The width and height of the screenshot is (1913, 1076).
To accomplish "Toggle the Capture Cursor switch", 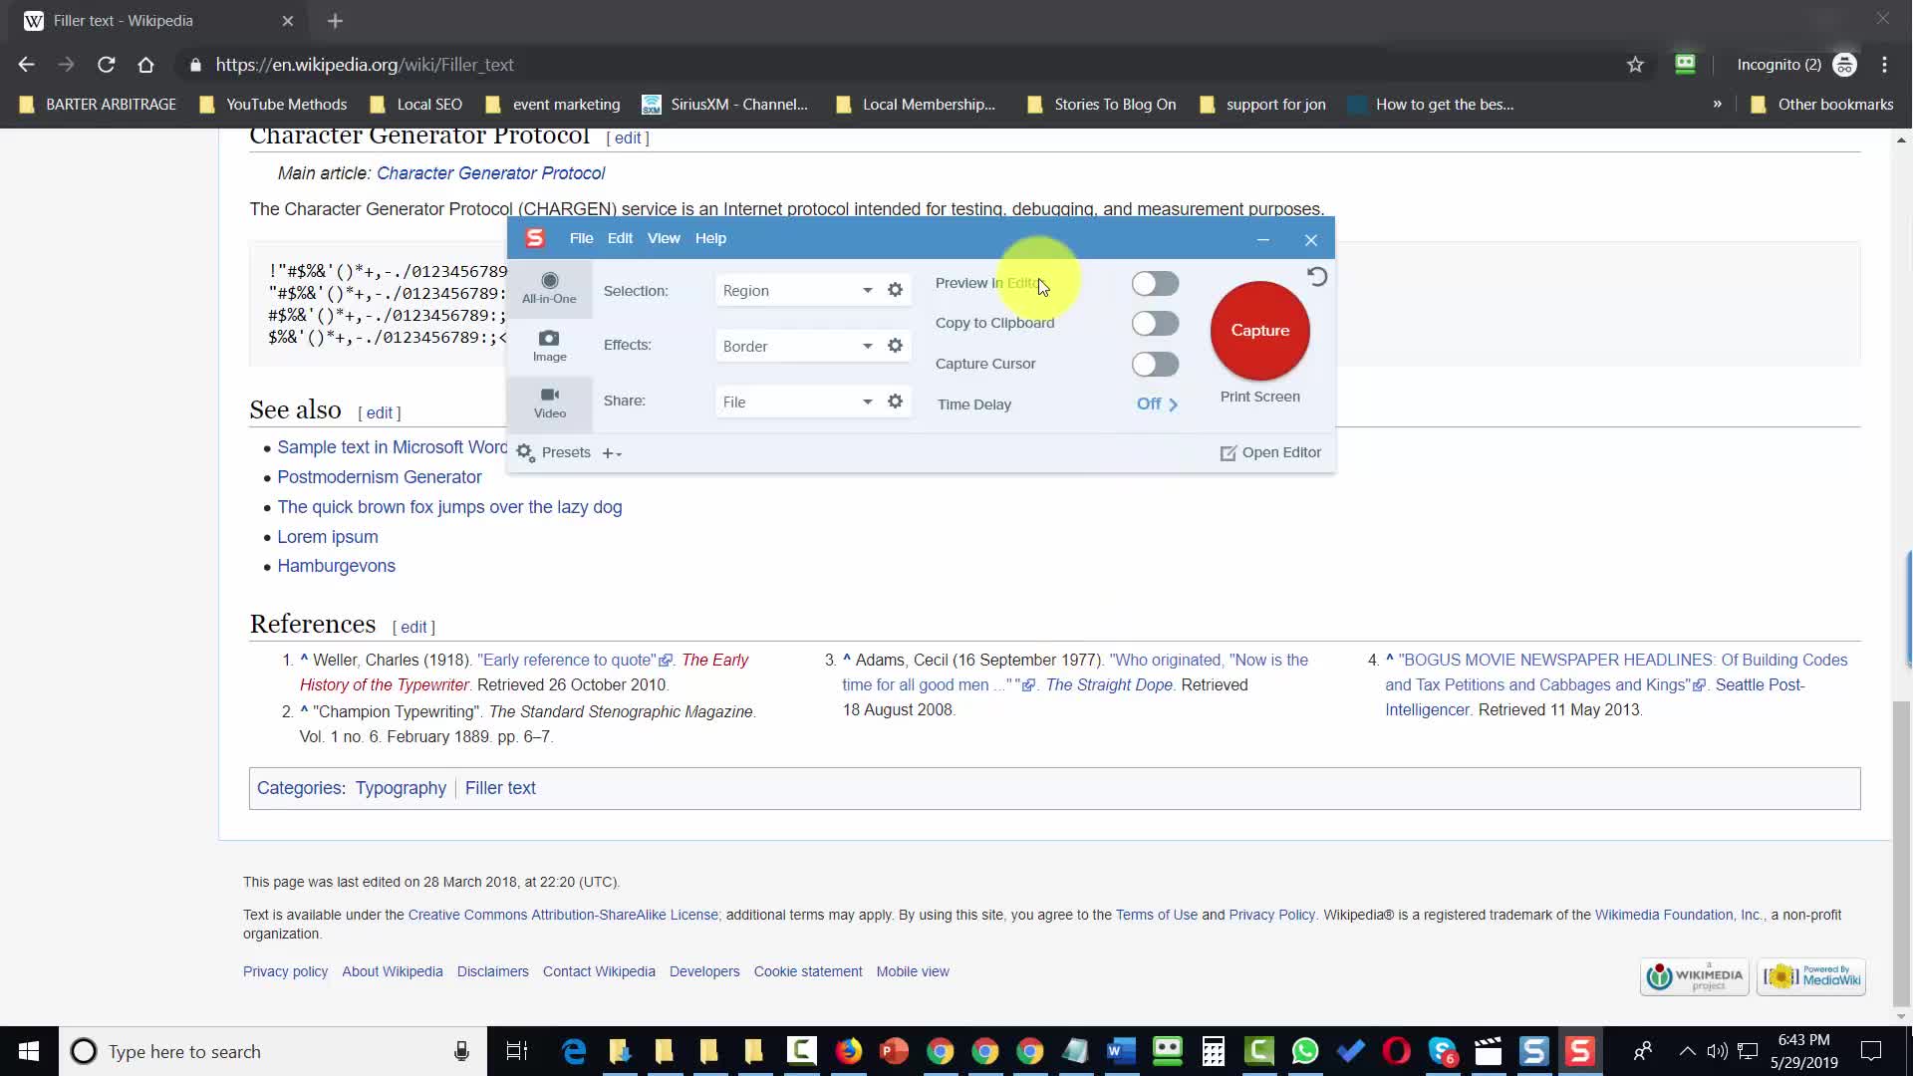I will [x=1155, y=365].
